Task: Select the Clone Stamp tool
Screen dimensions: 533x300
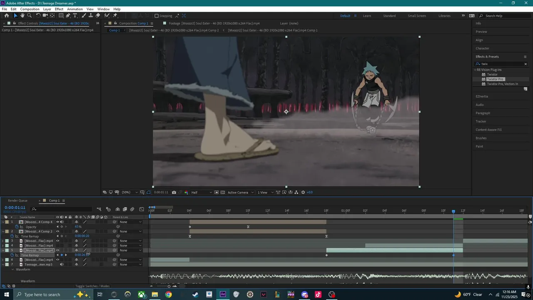Action: click(x=91, y=15)
